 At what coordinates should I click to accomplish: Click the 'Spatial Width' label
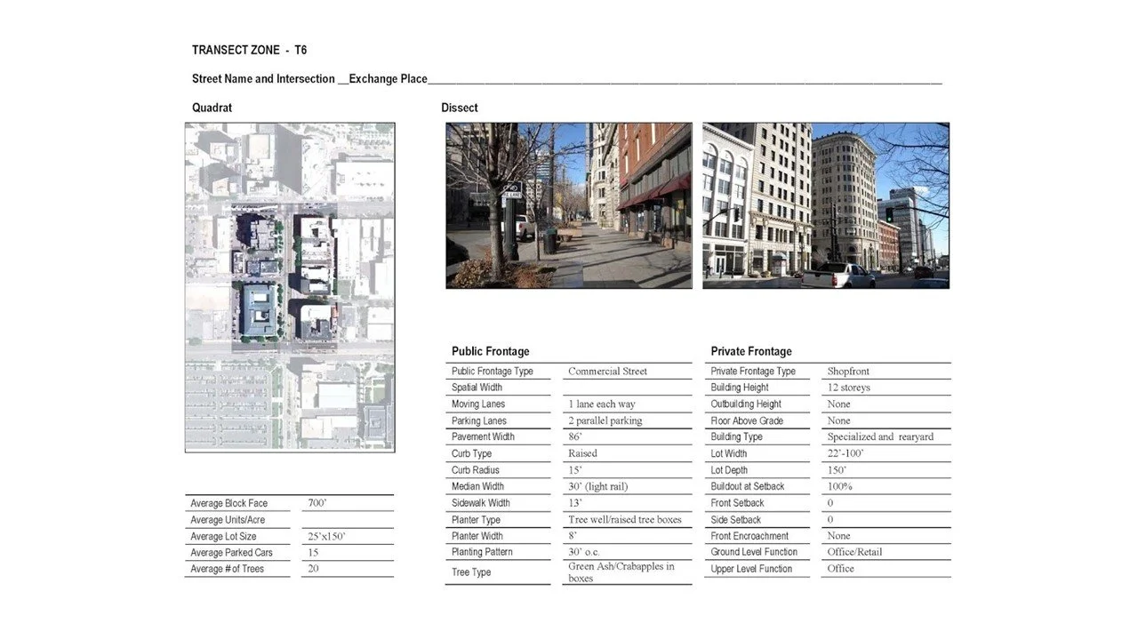(x=477, y=388)
